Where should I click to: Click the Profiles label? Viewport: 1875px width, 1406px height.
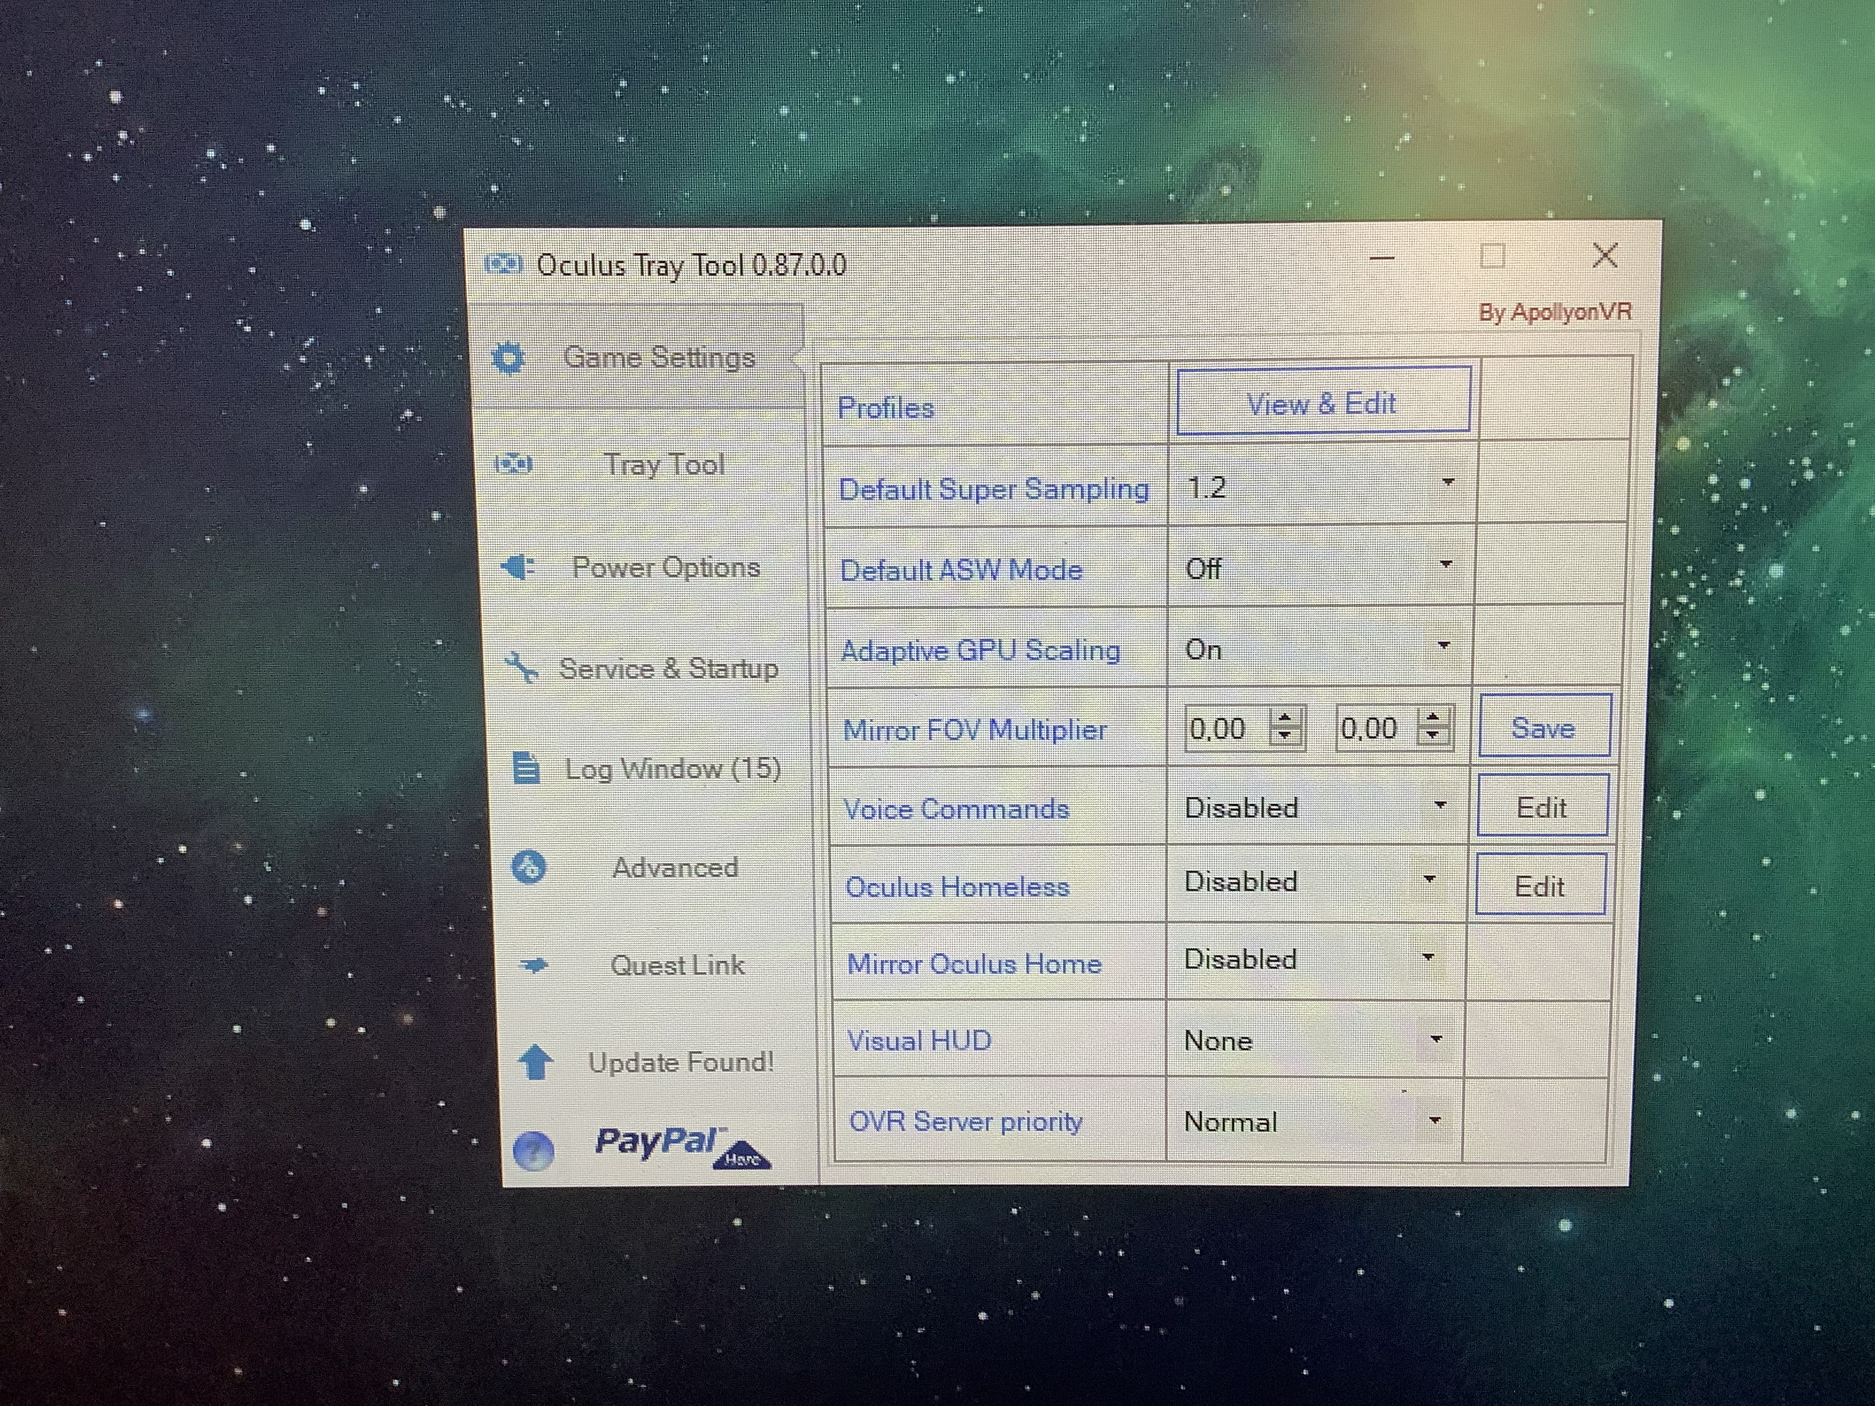pos(886,408)
